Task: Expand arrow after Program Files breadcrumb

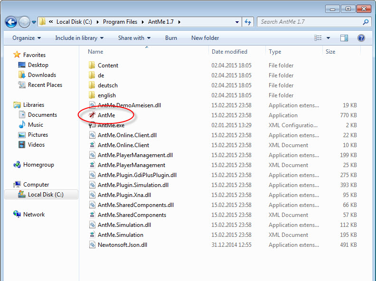Action: pos(143,22)
